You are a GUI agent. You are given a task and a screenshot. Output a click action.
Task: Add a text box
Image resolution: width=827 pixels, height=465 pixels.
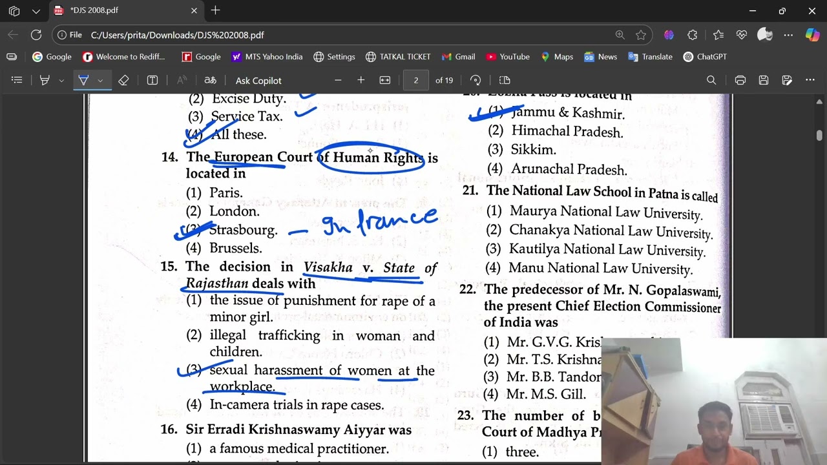tap(152, 80)
